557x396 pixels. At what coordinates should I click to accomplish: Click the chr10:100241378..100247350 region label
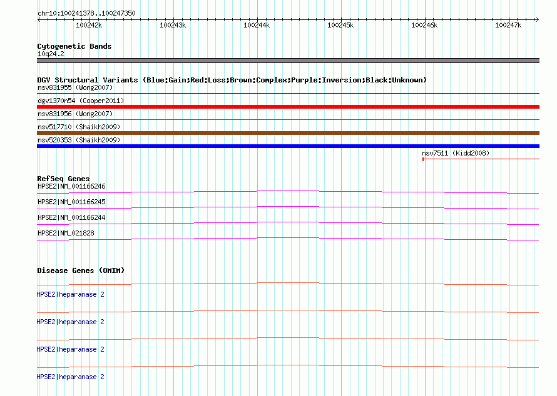(x=86, y=13)
